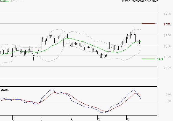Click the MACD blue line October peak
This screenshot has width=173, height=121.
pyautogui.click(x=134, y=90)
